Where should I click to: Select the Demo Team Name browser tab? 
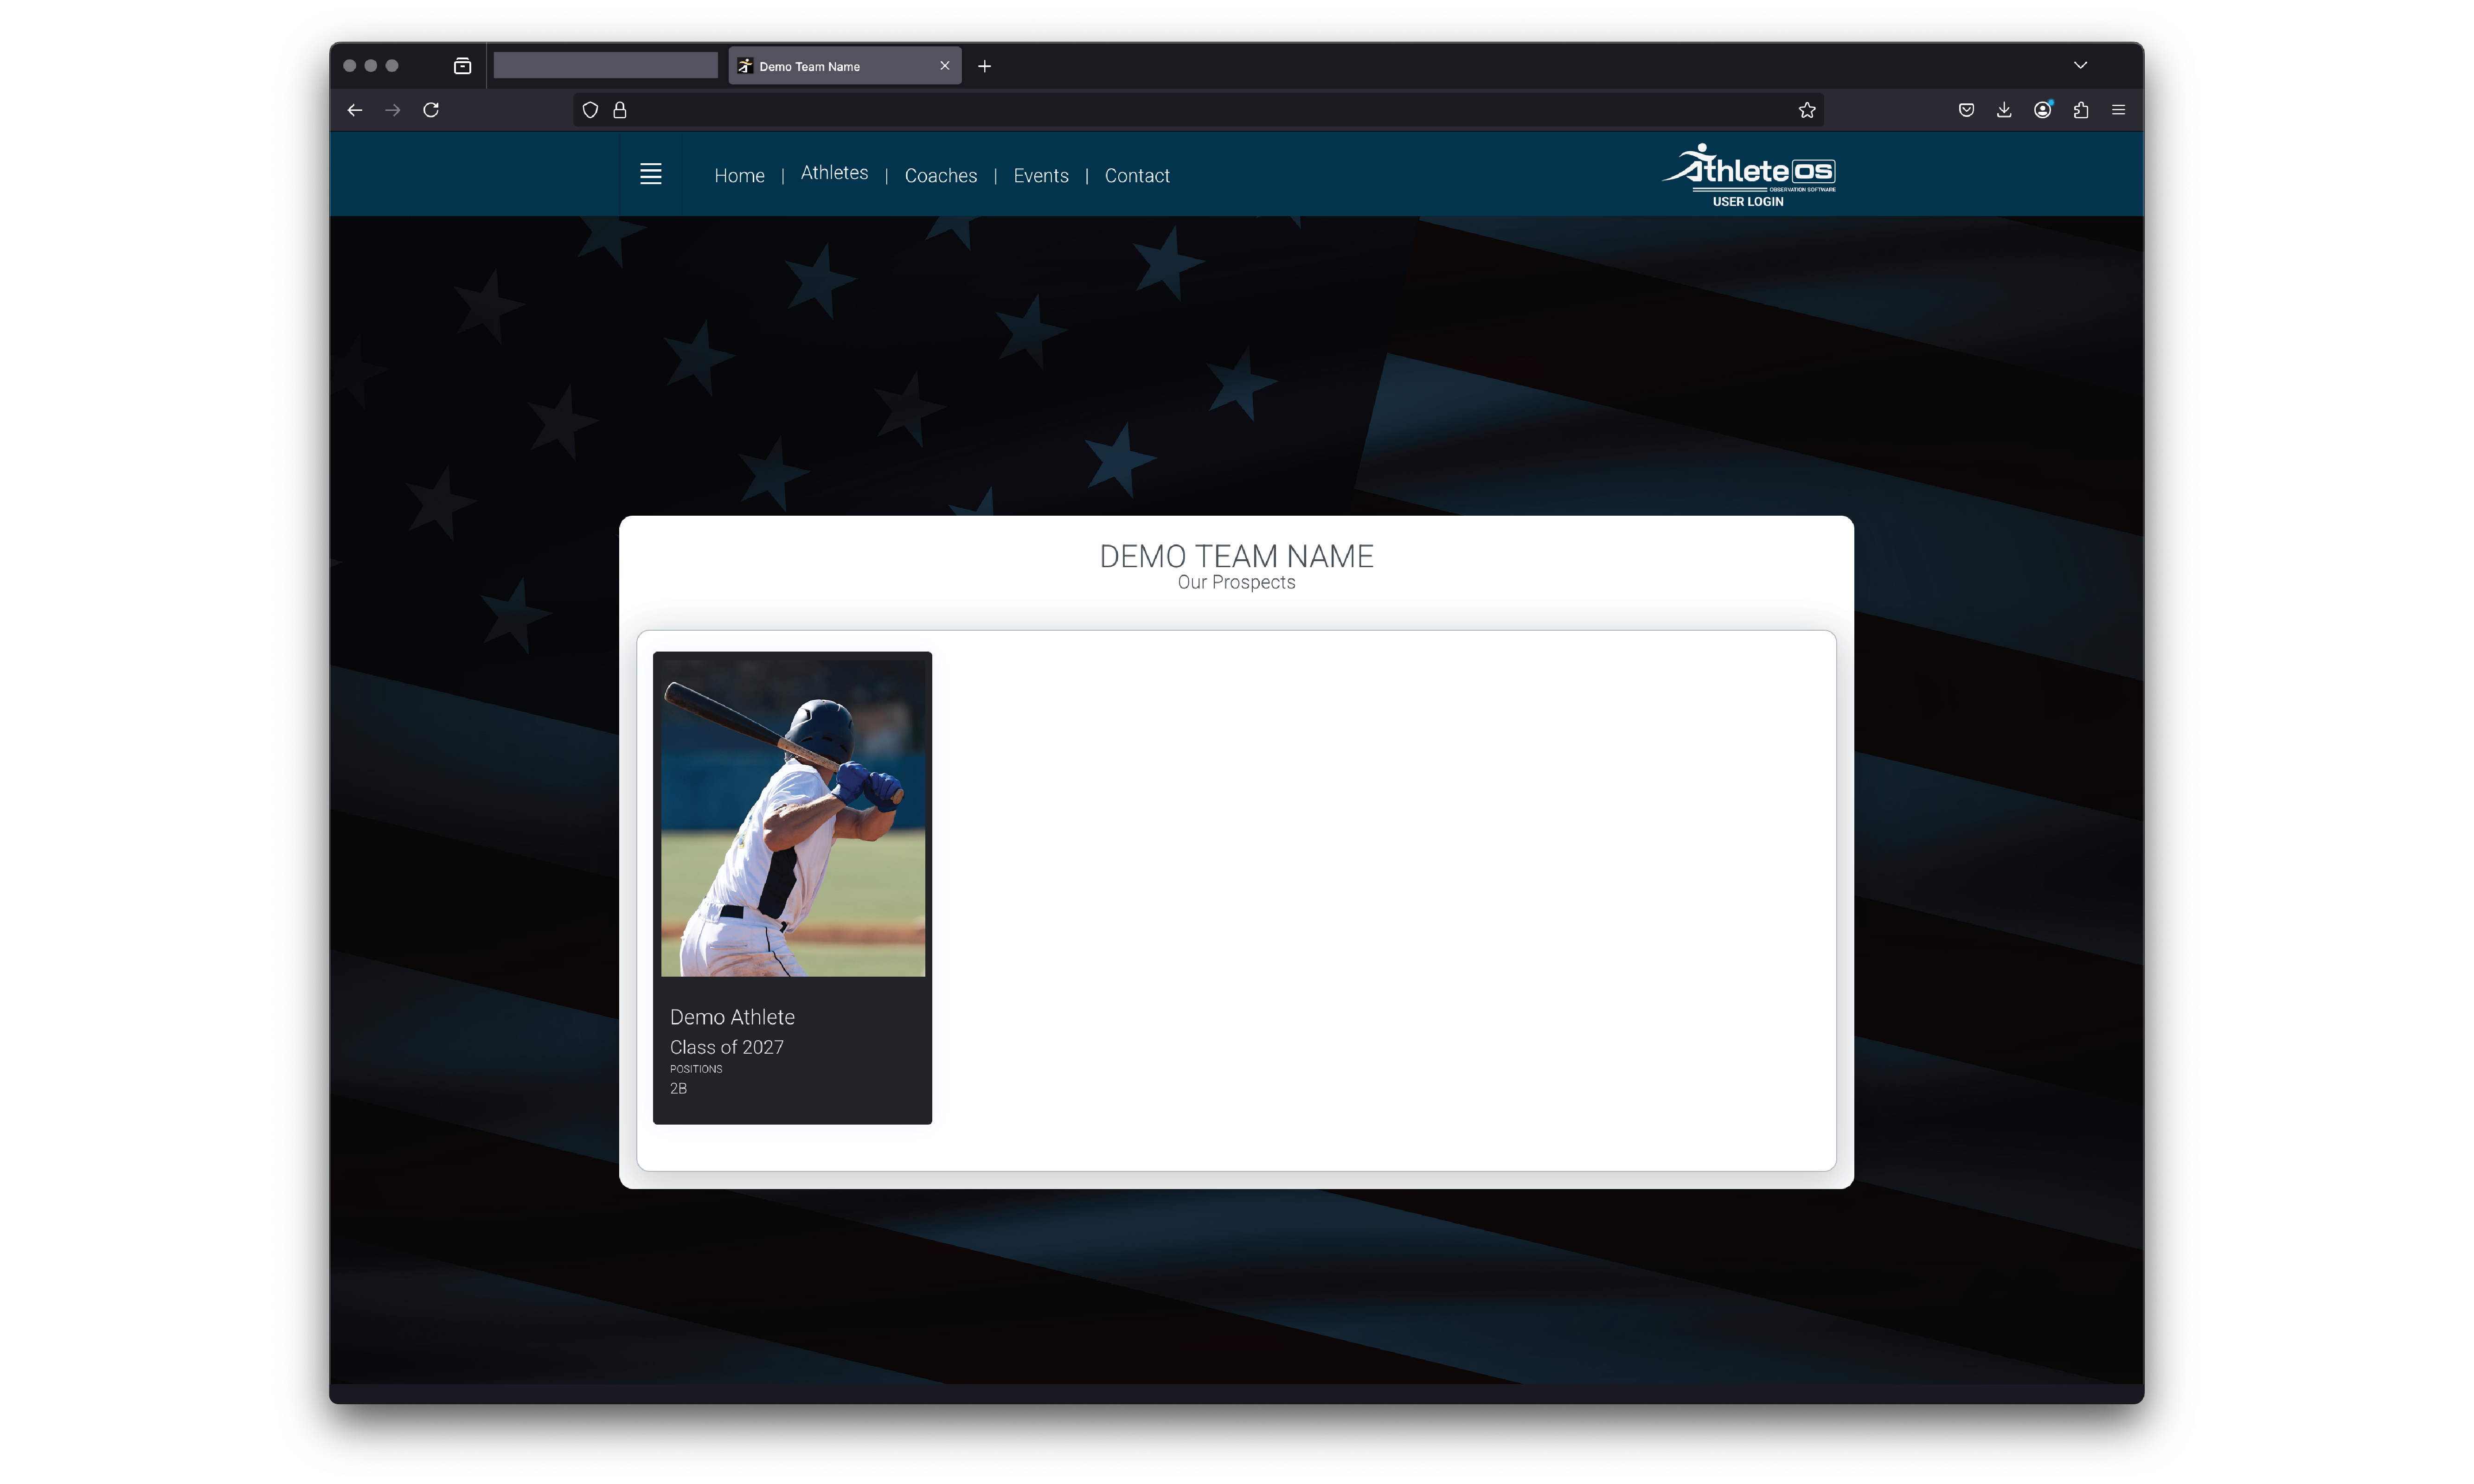tap(845, 66)
